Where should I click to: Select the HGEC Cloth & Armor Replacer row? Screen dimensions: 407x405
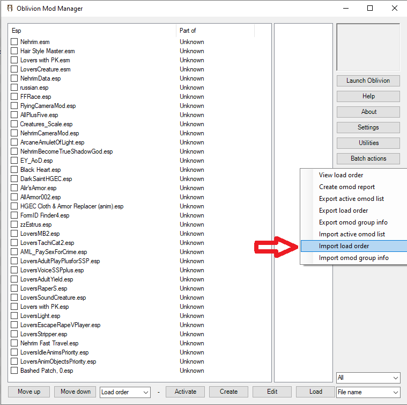72,206
